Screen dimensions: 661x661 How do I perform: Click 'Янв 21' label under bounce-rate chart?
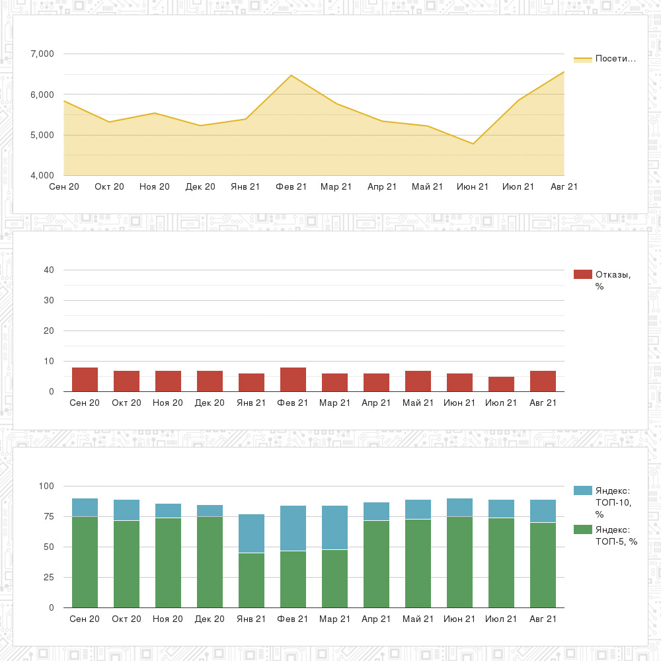251,403
